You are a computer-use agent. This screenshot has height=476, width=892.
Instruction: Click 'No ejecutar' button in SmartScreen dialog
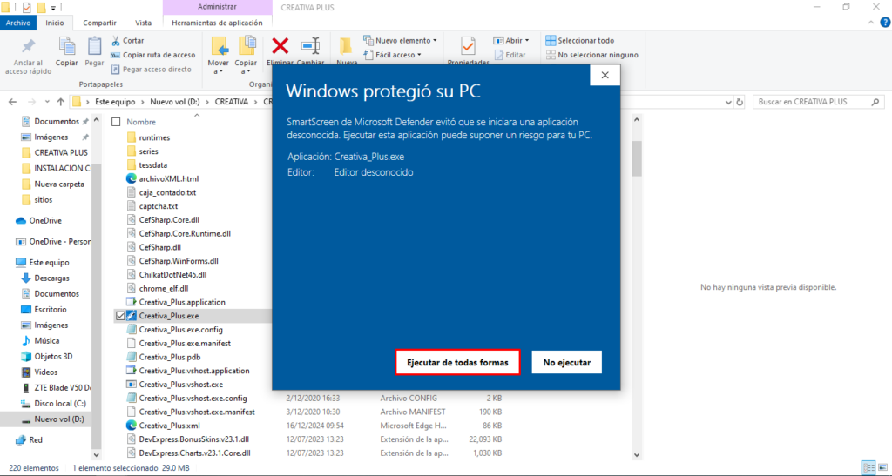566,362
